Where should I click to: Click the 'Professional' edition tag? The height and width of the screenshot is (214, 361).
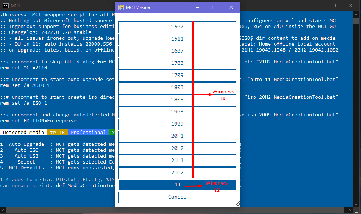(88, 133)
